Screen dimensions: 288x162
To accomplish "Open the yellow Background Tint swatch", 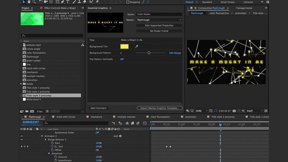I will (x=125, y=46).
